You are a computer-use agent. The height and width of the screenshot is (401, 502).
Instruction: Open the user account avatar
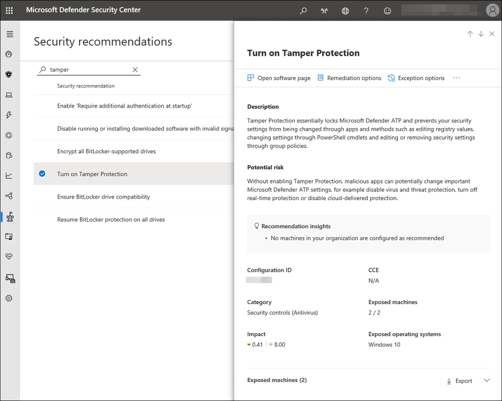coord(492,10)
